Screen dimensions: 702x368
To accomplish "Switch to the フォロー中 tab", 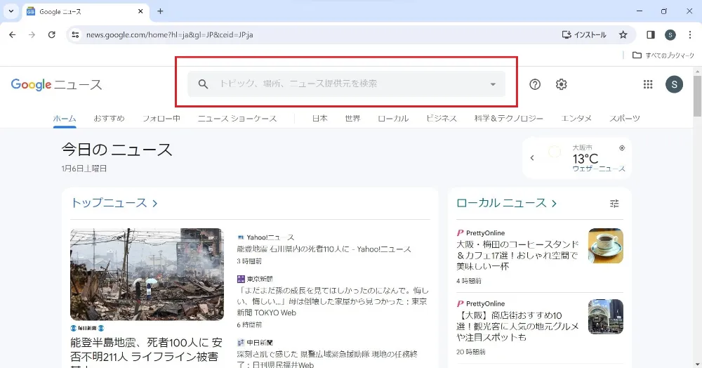I will (x=161, y=119).
